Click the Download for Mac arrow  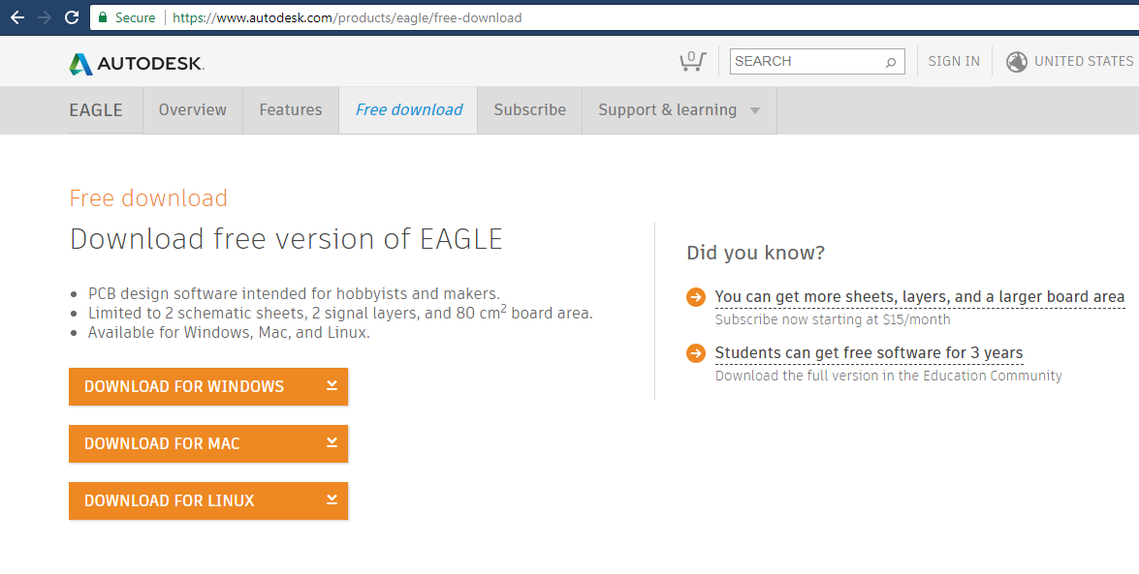[332, 442]
